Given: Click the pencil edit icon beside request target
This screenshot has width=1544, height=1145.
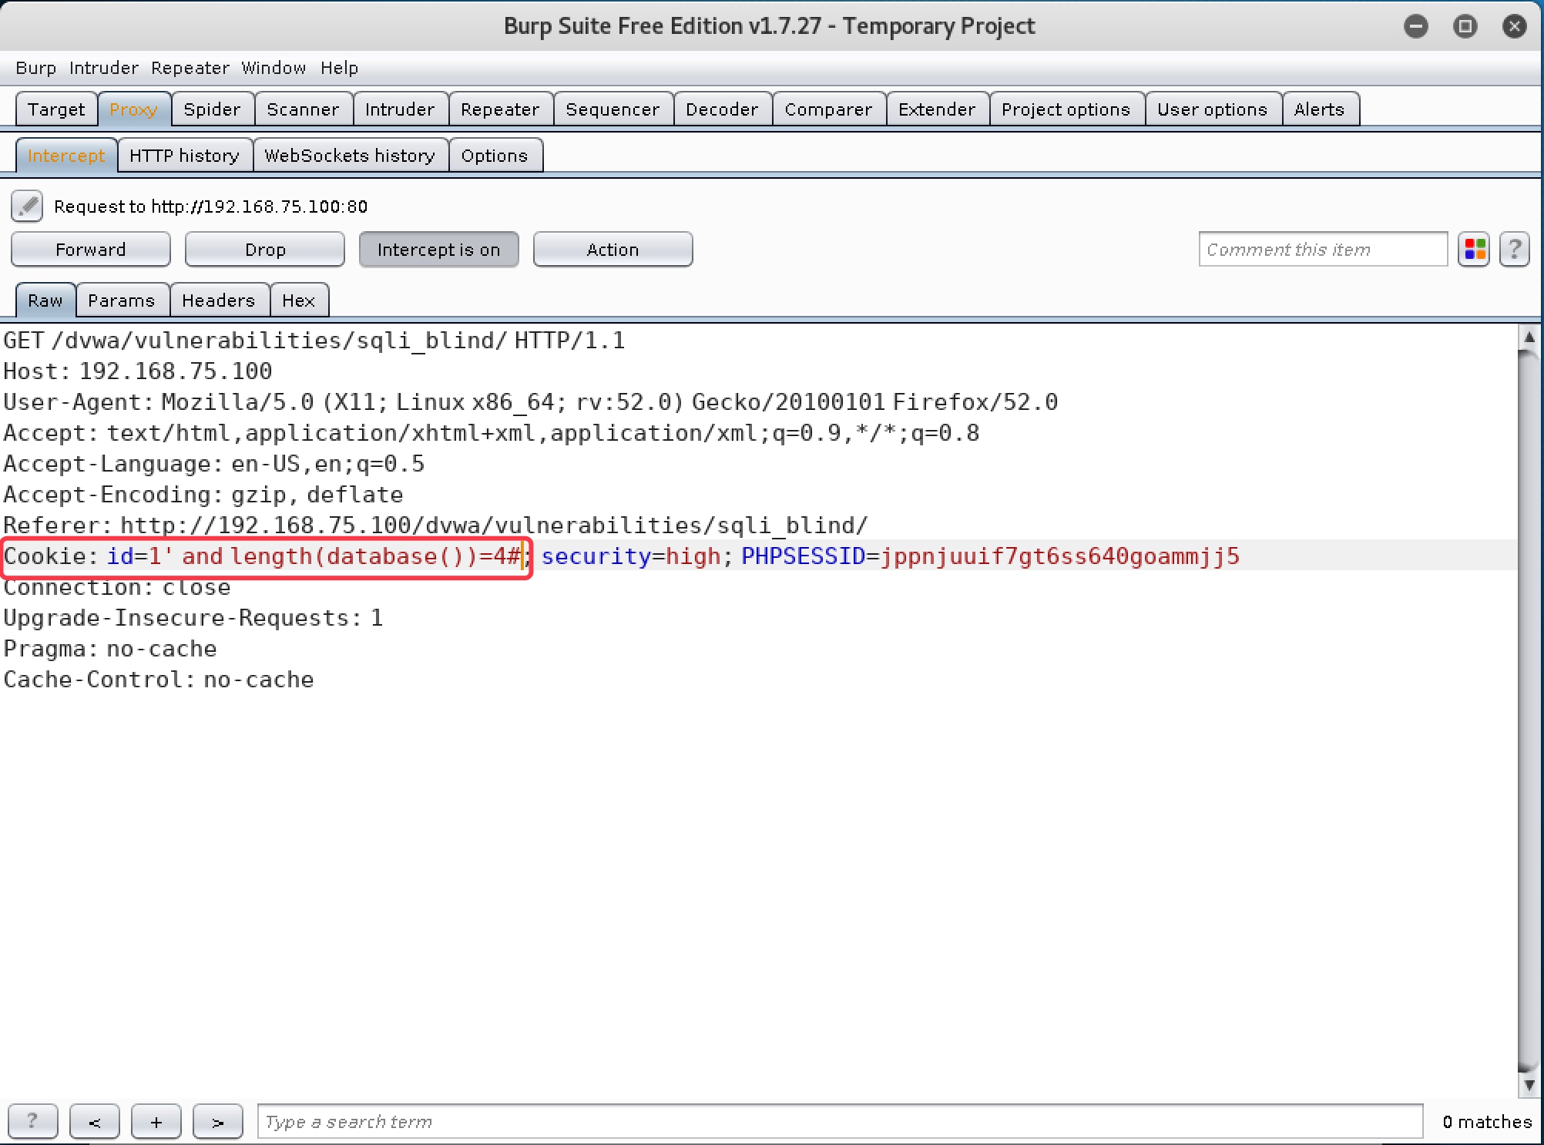Looking at the screenshot, I should tap(27, 207).
